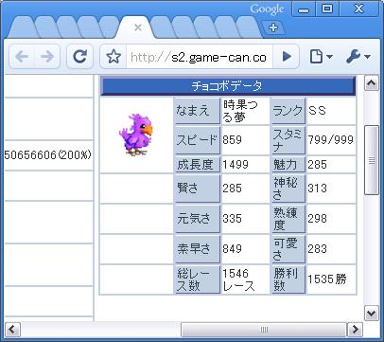384x342 pixels.
Task: Click the browser forward arrow button
Action: point(47,57)
